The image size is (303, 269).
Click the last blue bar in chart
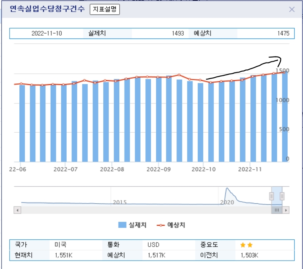point(285,117)
